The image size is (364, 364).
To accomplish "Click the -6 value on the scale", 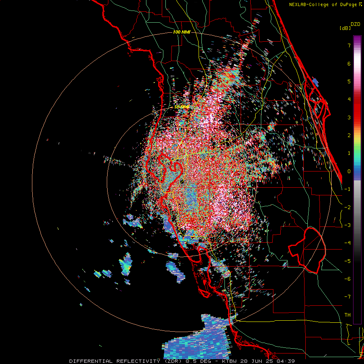I will click(347, 279).
